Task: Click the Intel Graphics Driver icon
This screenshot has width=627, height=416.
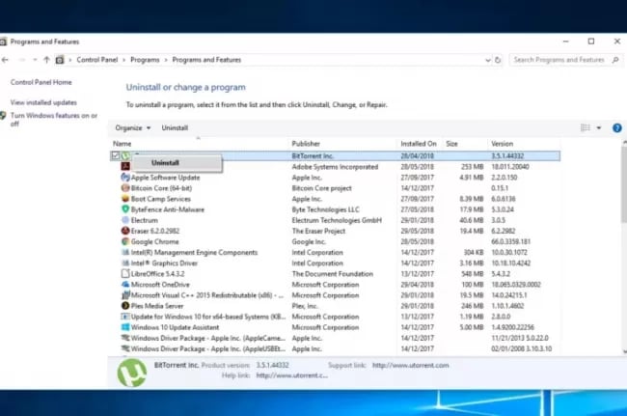Action: pos(125,263)
